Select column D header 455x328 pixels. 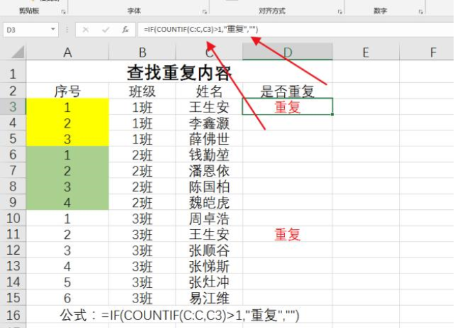point(287,52)
